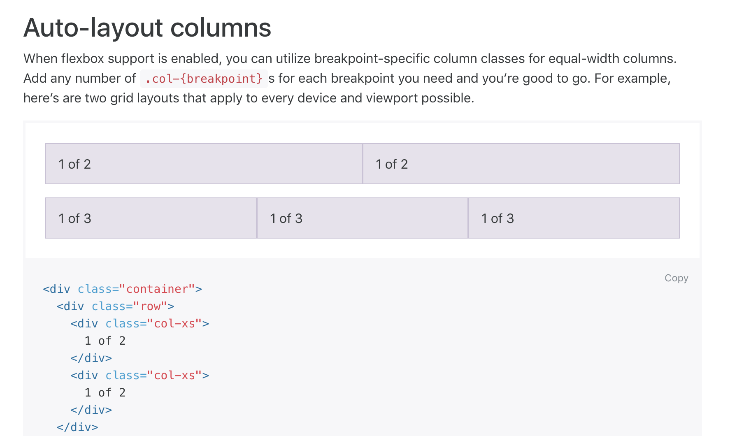The height and width of the screenshot is (436, 730).
Task: Click the first 1 of 2 column box
Action: [203, 164]
